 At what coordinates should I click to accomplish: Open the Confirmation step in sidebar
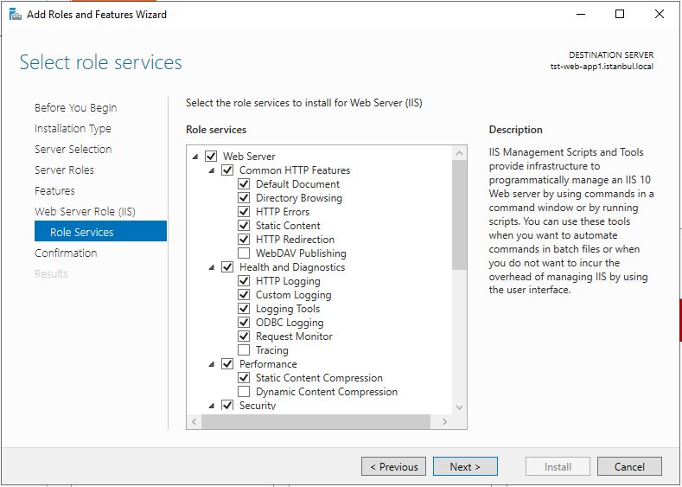click(66, 253)
